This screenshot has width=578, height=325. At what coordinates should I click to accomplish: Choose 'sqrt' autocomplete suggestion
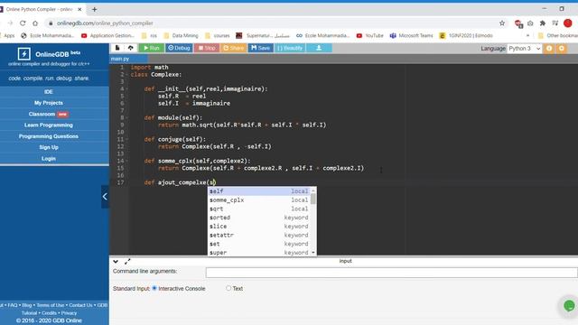tap(259, 209)
